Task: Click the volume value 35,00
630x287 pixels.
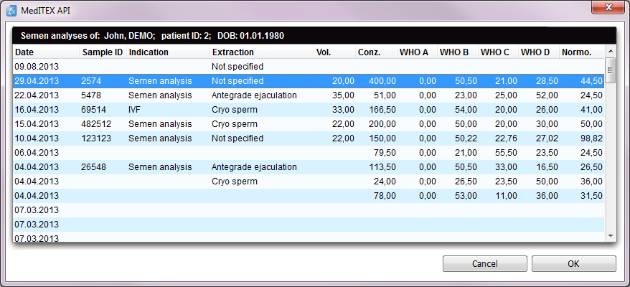Action: 344,95
